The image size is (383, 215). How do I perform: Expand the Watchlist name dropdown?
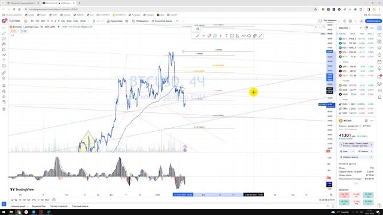coord(345,28)
